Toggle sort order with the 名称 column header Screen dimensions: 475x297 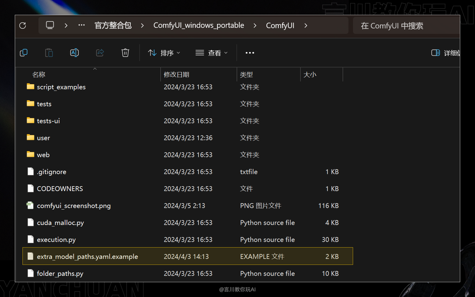pyautogui.click(x=39, y=74)
